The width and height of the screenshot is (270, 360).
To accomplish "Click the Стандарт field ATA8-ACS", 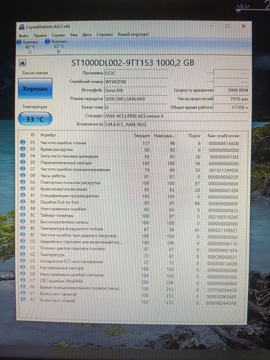I will (176, 116).
